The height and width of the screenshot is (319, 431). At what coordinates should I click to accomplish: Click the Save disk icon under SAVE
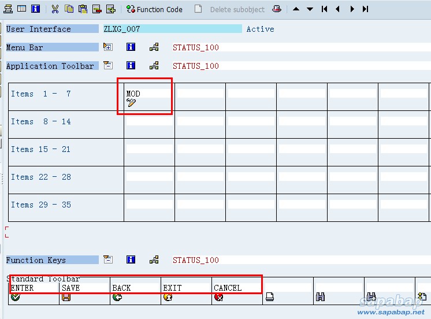click(66, 298)
